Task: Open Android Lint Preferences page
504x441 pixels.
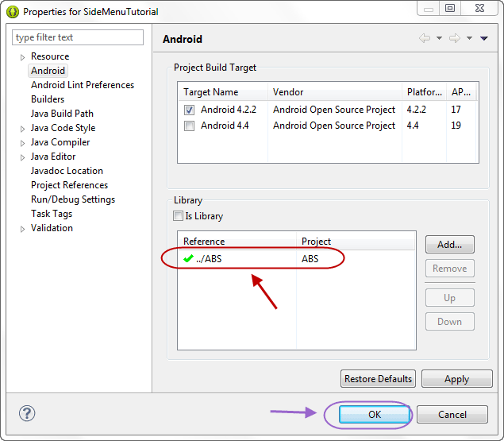Action: point(83,85)
